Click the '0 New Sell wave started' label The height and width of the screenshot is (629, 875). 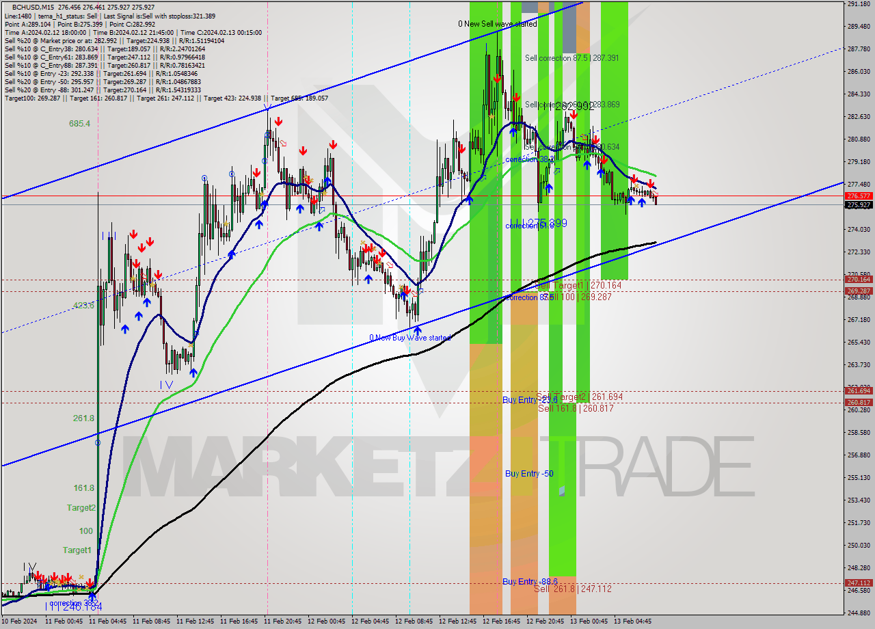(498, 24)
